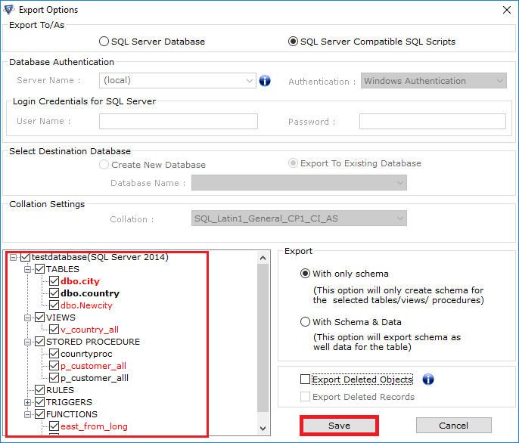Select p_customer_all label in tree

point(93,366)
